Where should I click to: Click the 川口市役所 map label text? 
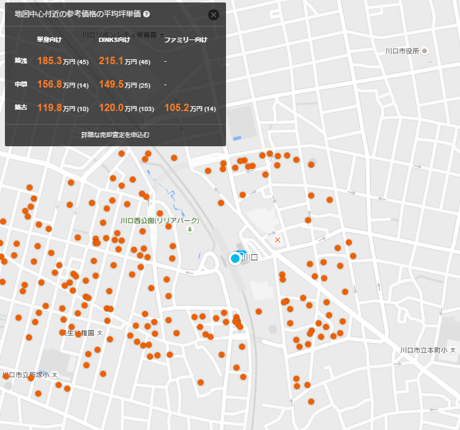pyautogui.click(x=401, y=51)
